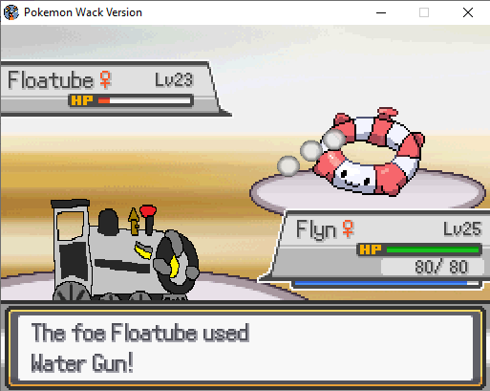Click the '80/ 80' HP value

(441, 267)
